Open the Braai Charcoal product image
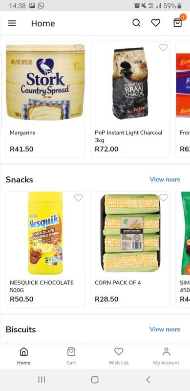 point(130,83)
